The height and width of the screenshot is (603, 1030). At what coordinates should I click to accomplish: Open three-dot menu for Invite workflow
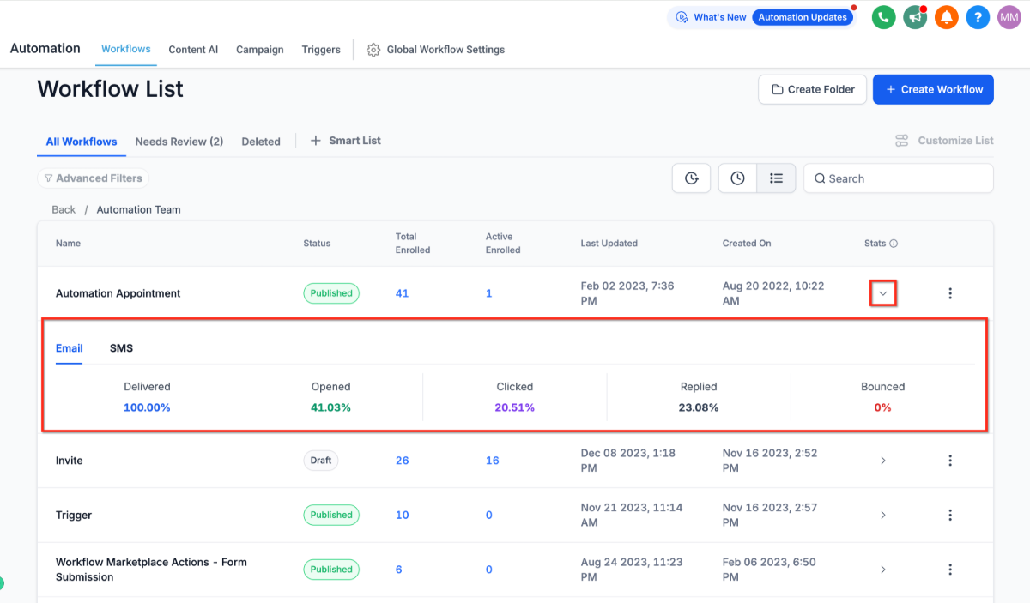(x=949, y=461)
